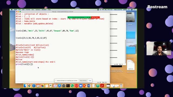Screen dimensions: 173x97
Task: Open the File menu
Action: coord(20,10)
